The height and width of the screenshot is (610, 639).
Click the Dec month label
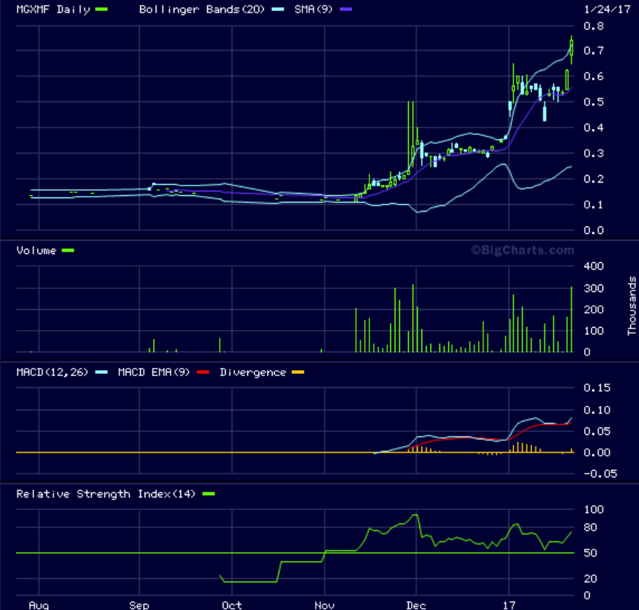click(x=416, y=605)
